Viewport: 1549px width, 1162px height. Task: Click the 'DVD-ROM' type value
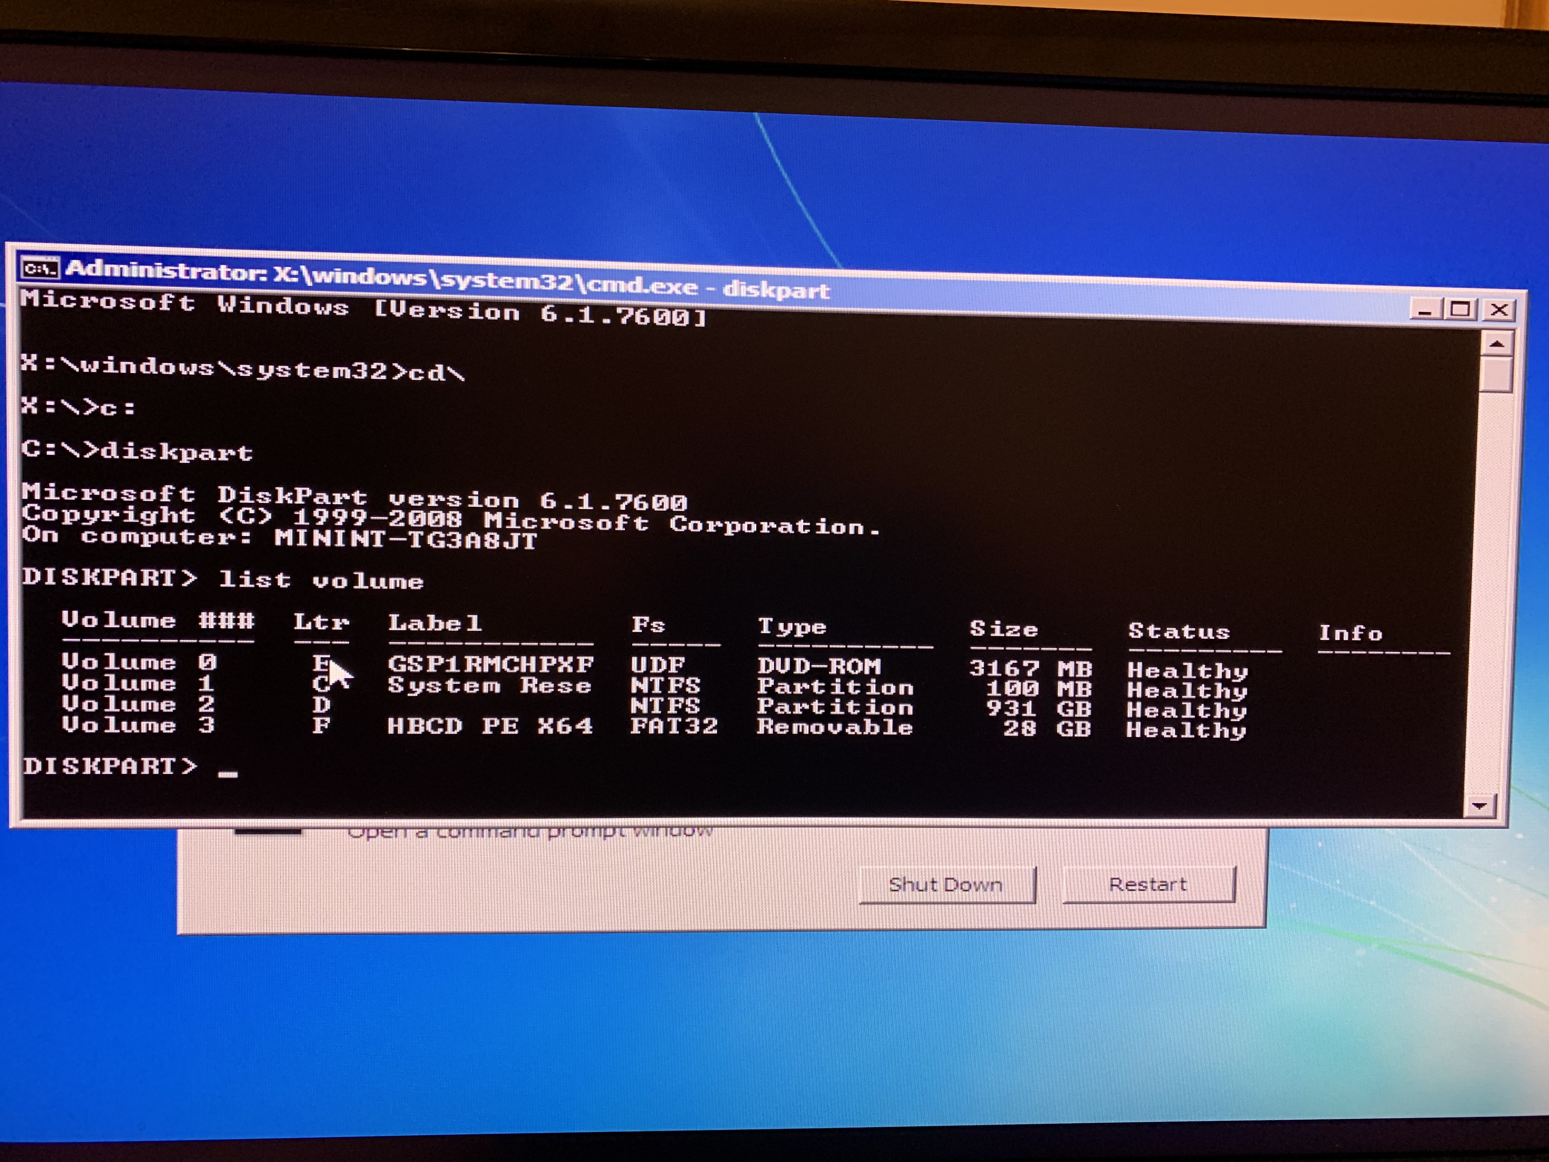coord(819,666)
